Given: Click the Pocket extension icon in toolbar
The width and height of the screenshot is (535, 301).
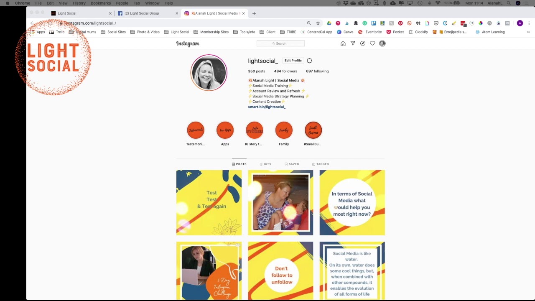Looking at the screenshot, I should 436,23.
